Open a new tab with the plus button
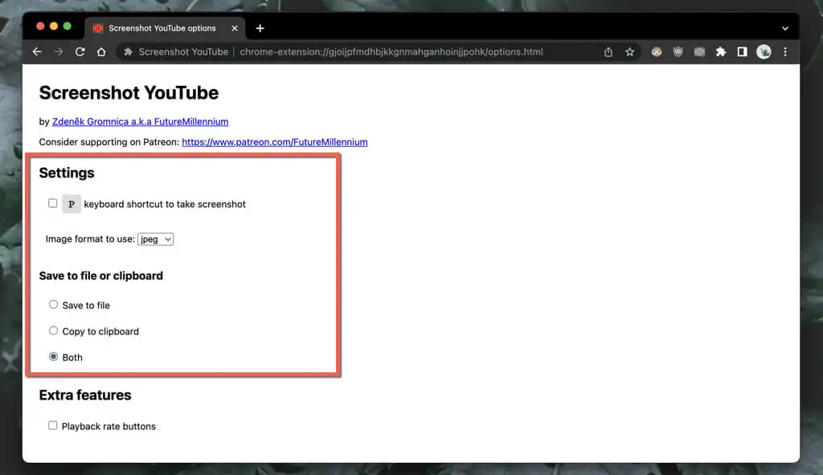This screenshot has height=475, width=823. pos(260,28)
